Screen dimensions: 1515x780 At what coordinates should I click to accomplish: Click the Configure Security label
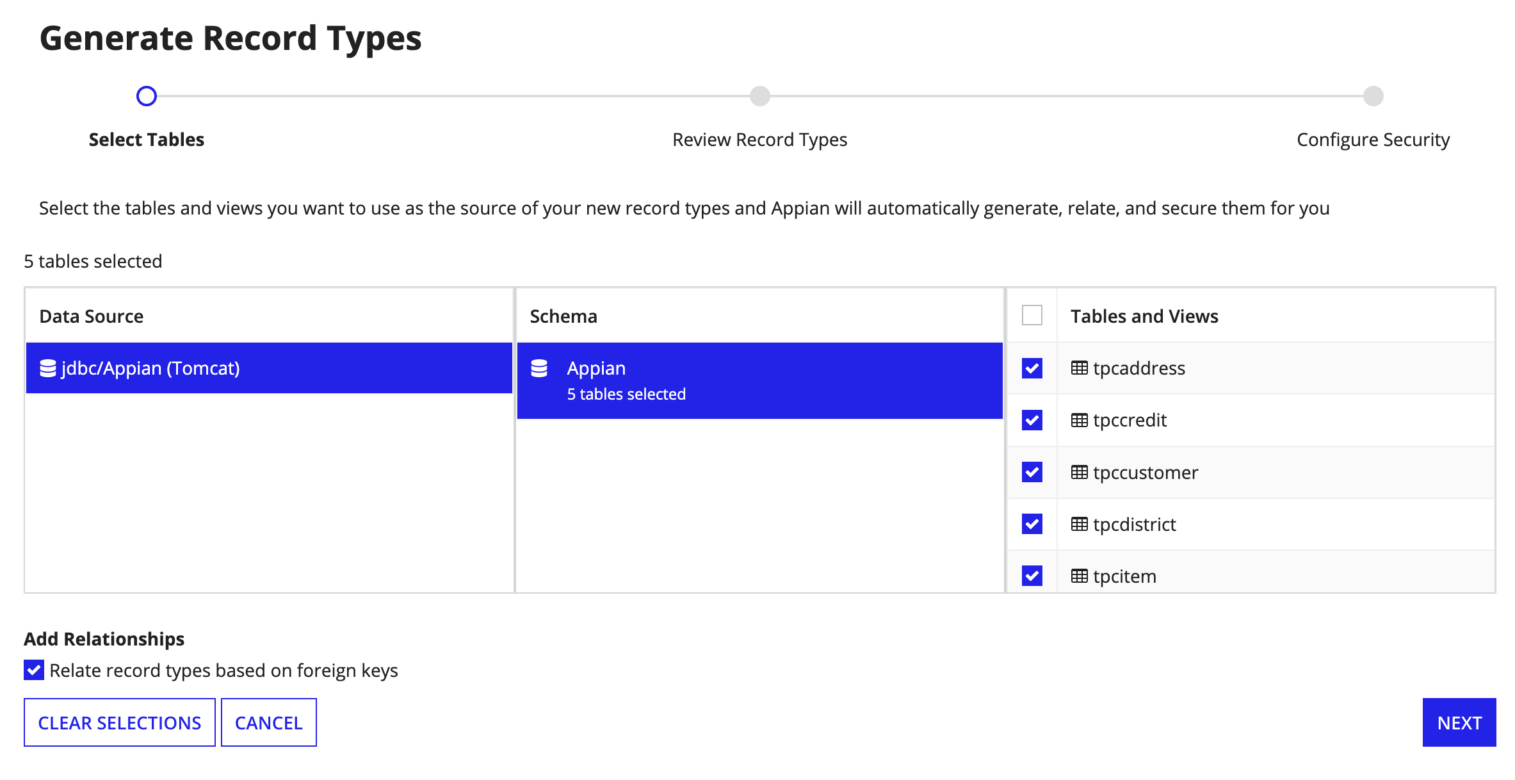(x=1373, y=140)
